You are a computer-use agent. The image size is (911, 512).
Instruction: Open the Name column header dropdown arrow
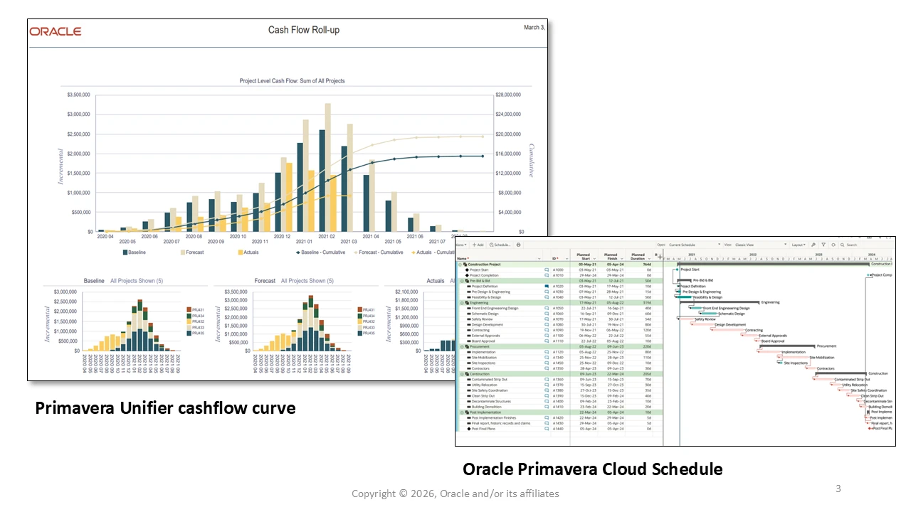coord(539,259)
